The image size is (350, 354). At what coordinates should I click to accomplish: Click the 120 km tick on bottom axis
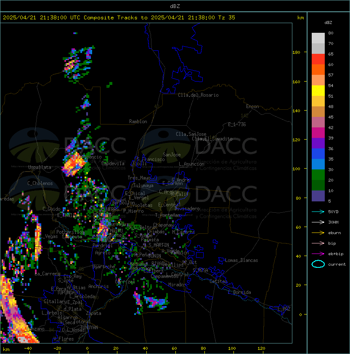261,349
